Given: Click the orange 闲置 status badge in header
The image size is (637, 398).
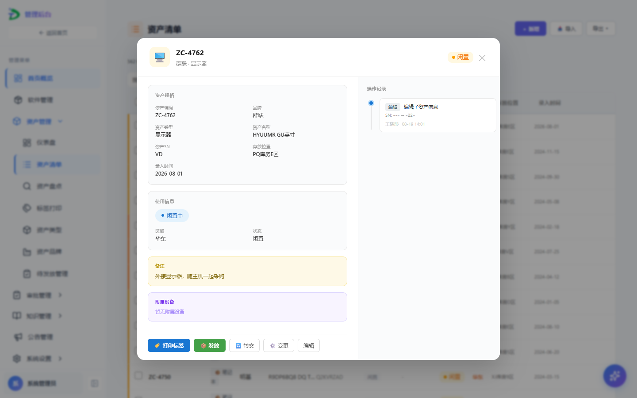Looking at the screenshot, I should click(460, 57).
